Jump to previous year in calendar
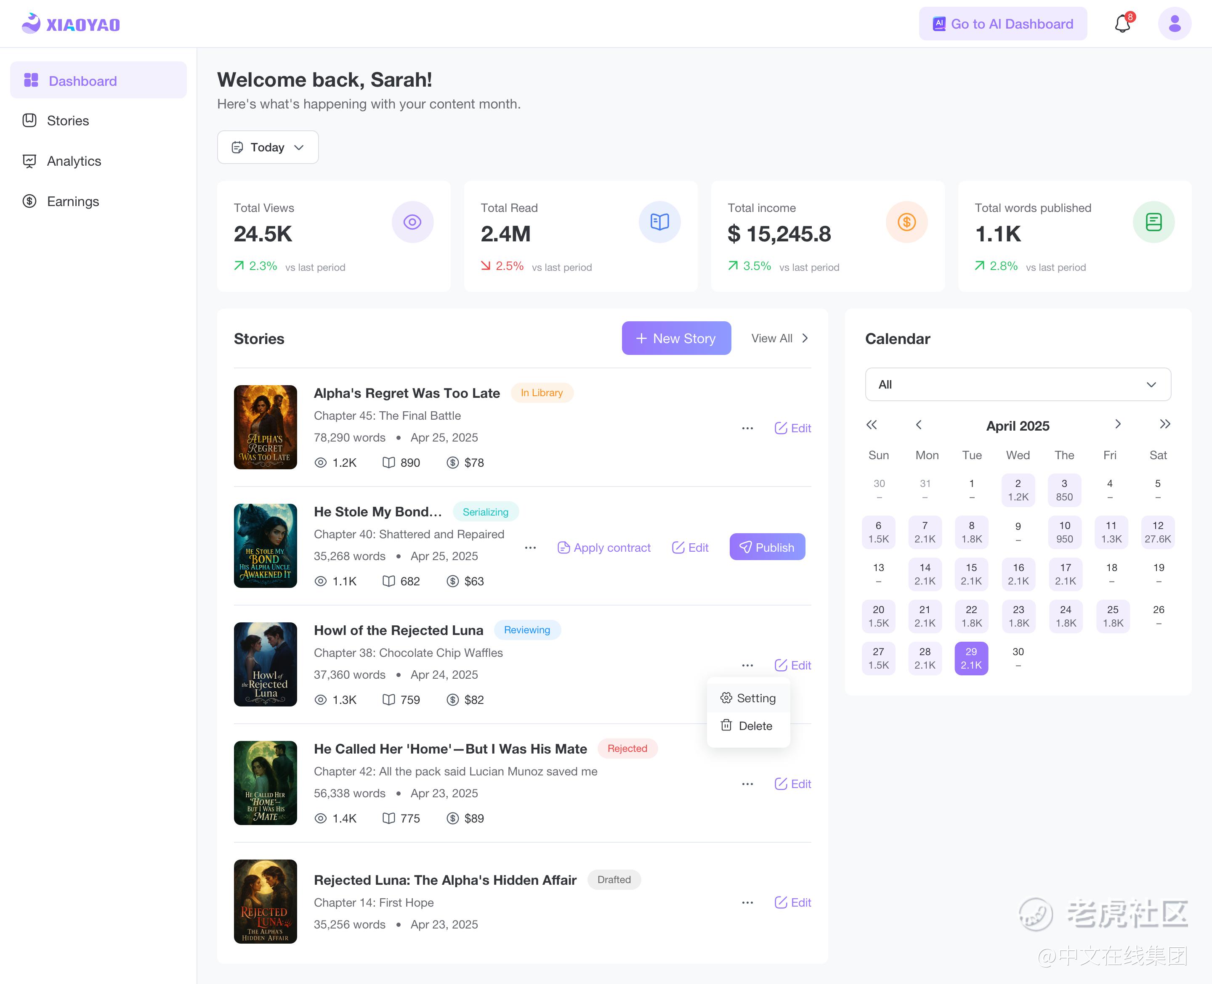Screen dimensions: 1212x984 coord(872,425)
